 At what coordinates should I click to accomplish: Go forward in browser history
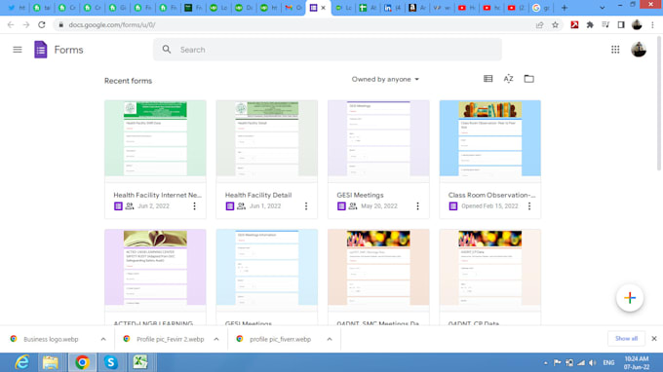tap(26, 25)
